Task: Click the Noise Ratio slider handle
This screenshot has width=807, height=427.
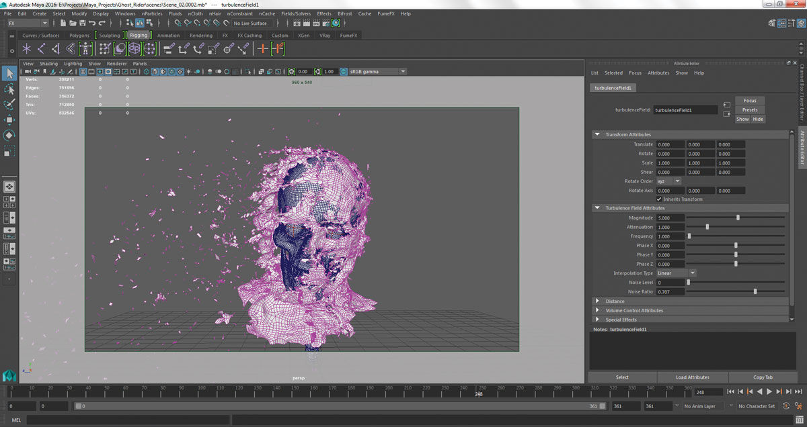Action: point(755,291)
